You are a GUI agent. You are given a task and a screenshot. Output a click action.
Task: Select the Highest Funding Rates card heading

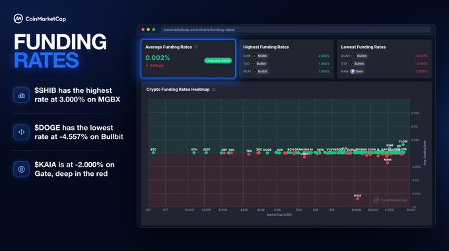266,47
